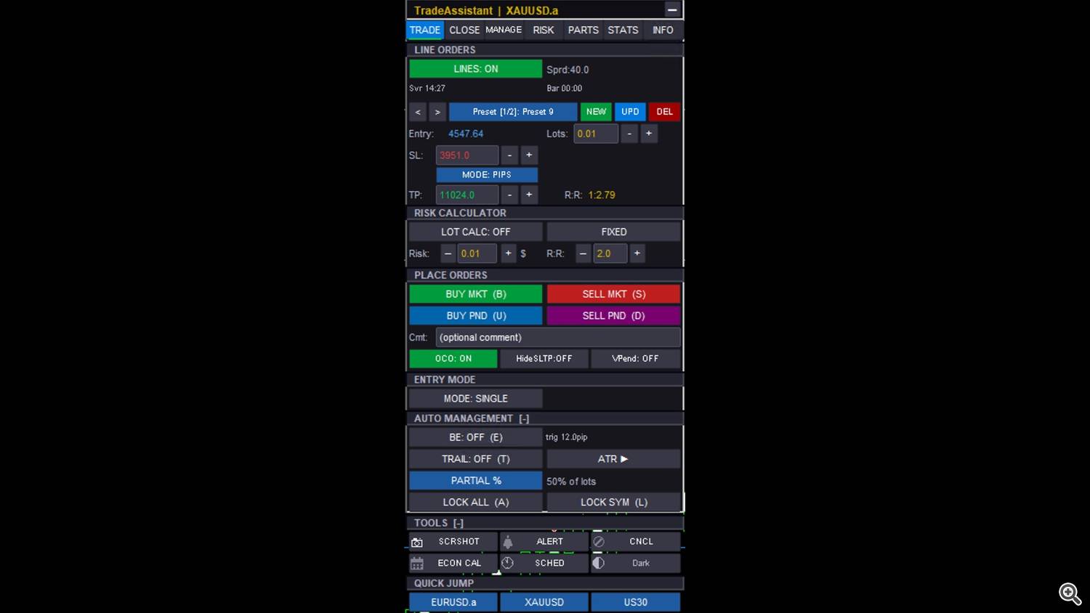Click the Entry price 4547.64

(466, 134)
